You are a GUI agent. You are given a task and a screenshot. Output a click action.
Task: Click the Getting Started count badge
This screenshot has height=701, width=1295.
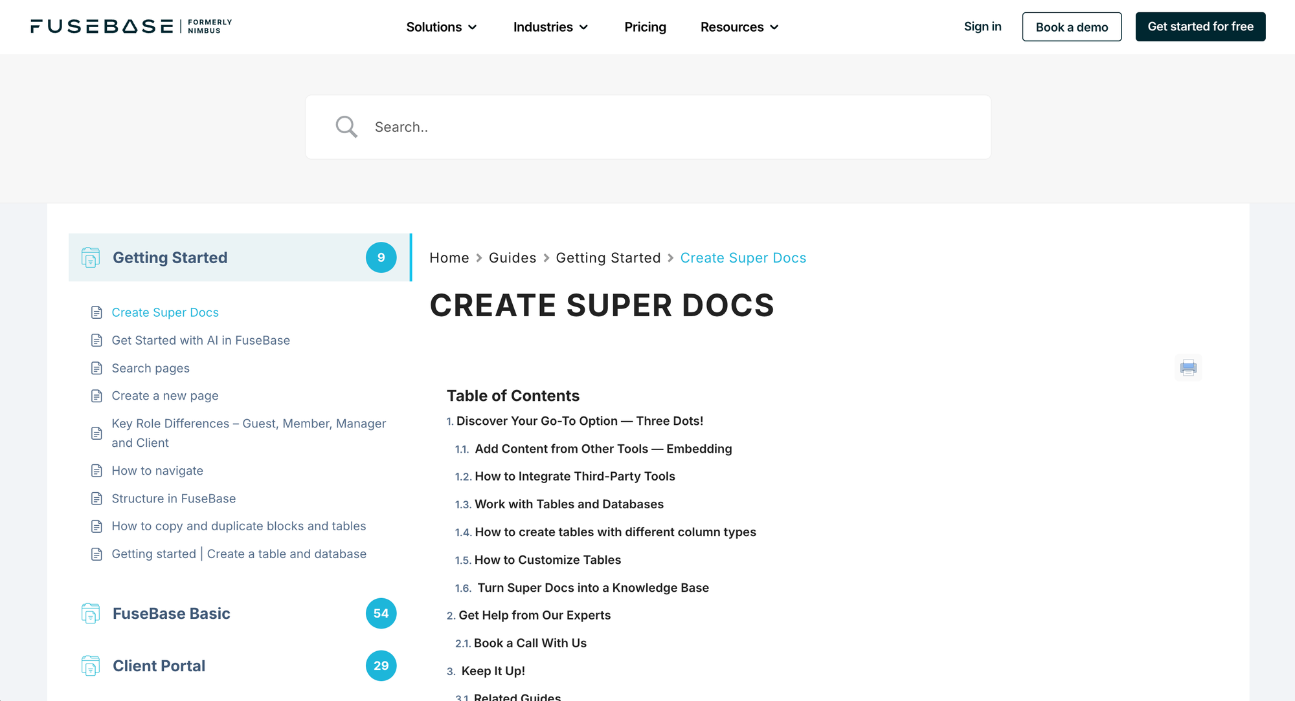click(381, 257)
